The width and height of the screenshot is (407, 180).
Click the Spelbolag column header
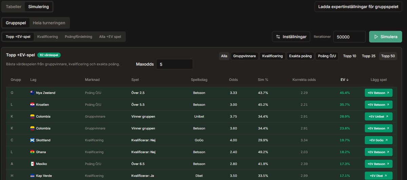coord(199,80)
